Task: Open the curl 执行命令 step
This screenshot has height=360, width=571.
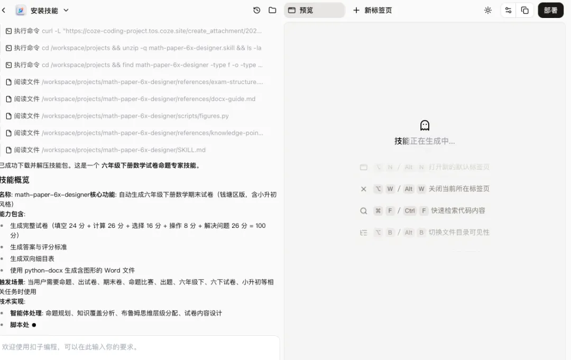Action: (134, 31)
